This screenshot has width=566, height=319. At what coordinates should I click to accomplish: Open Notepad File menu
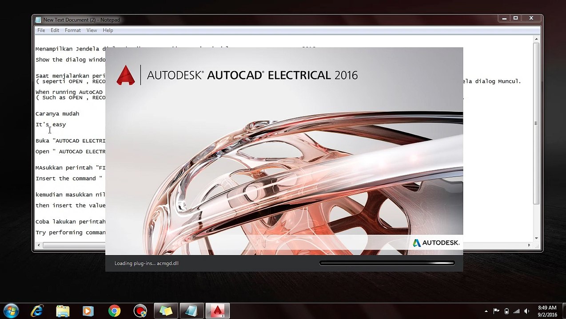(41, 30)
